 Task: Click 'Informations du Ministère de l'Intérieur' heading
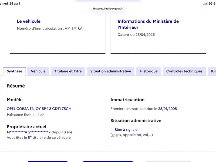(148, 24)
